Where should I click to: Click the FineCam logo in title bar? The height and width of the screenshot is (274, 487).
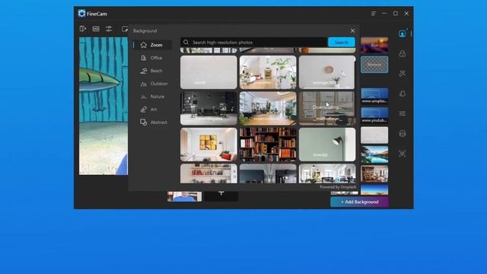point(81,14)
